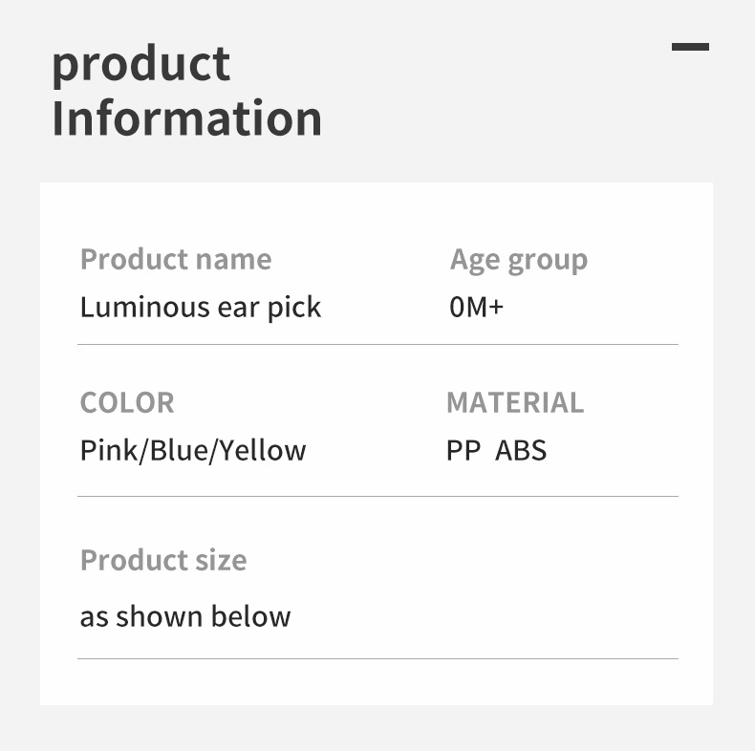The image size is (755, 751).
Task: Click the 'PP ABS' material value
Action: pyautogui.click(x=496, y=450)
